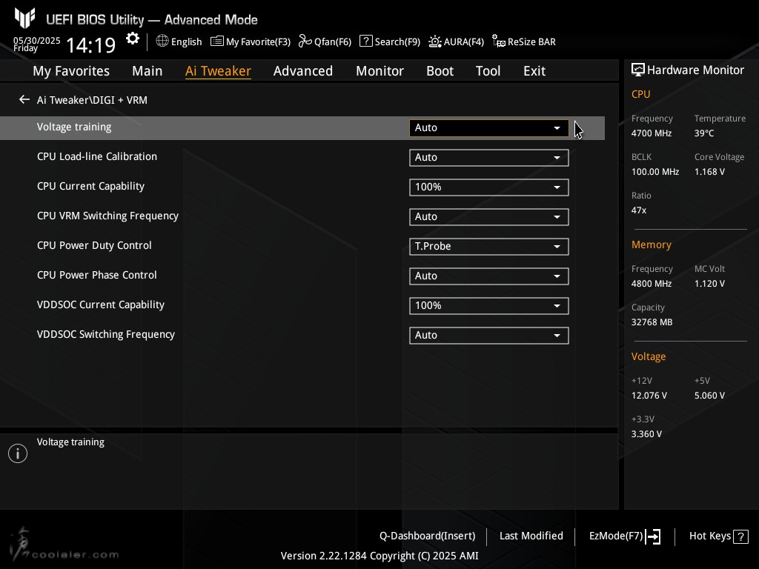The width and height of the screenshot is (759, 569).
Task: Switch to Monitor tab
Action: (379, 71)
